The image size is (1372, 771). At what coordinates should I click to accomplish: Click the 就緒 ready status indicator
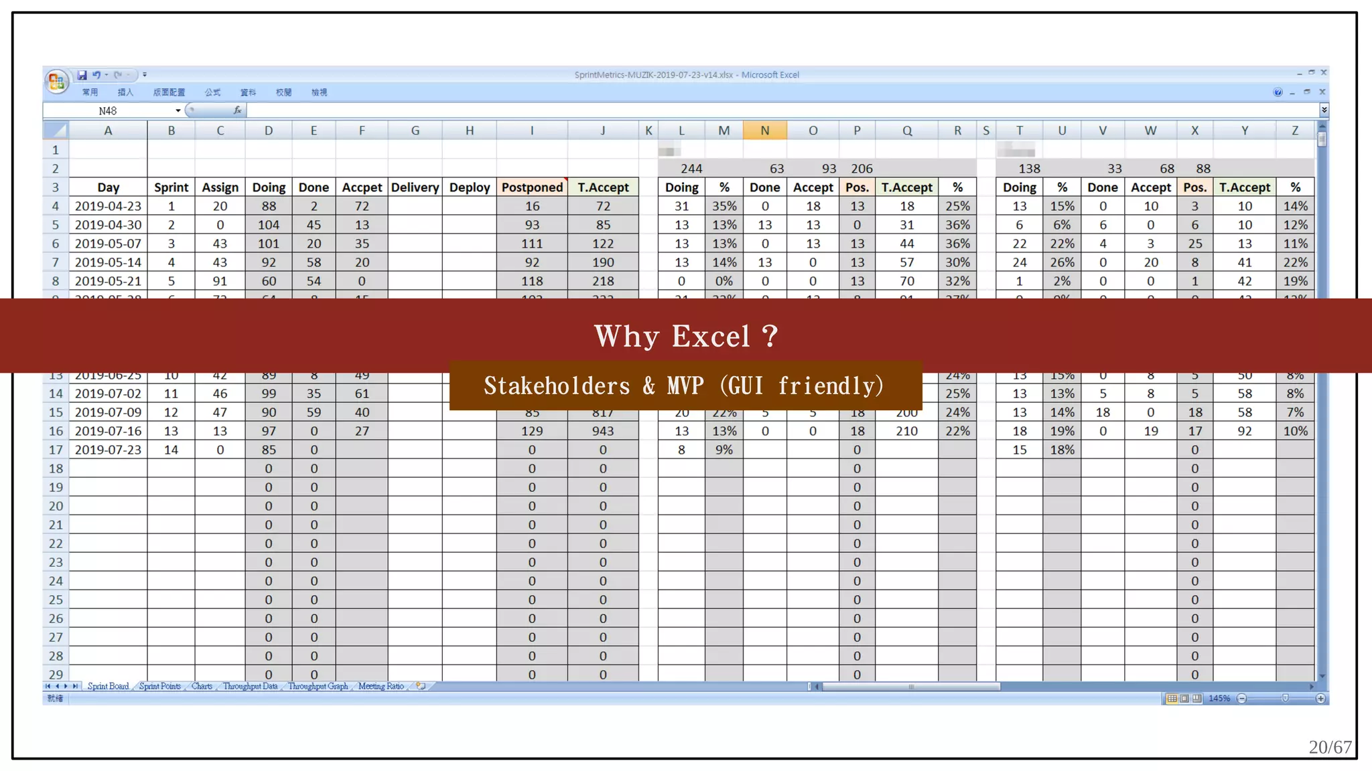tap(55, 699)
